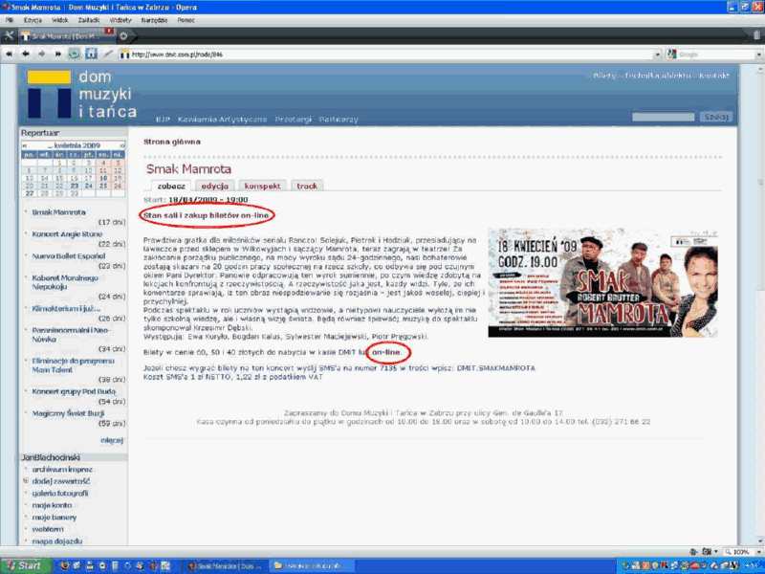Open the track tab
The width and height of the screenshot is (765, 574).
(x=307, y=186)
